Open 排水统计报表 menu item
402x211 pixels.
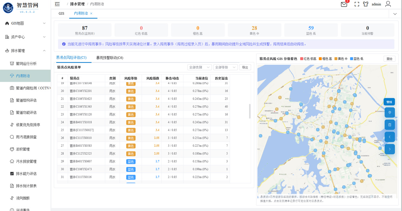[x=26, y=186]
